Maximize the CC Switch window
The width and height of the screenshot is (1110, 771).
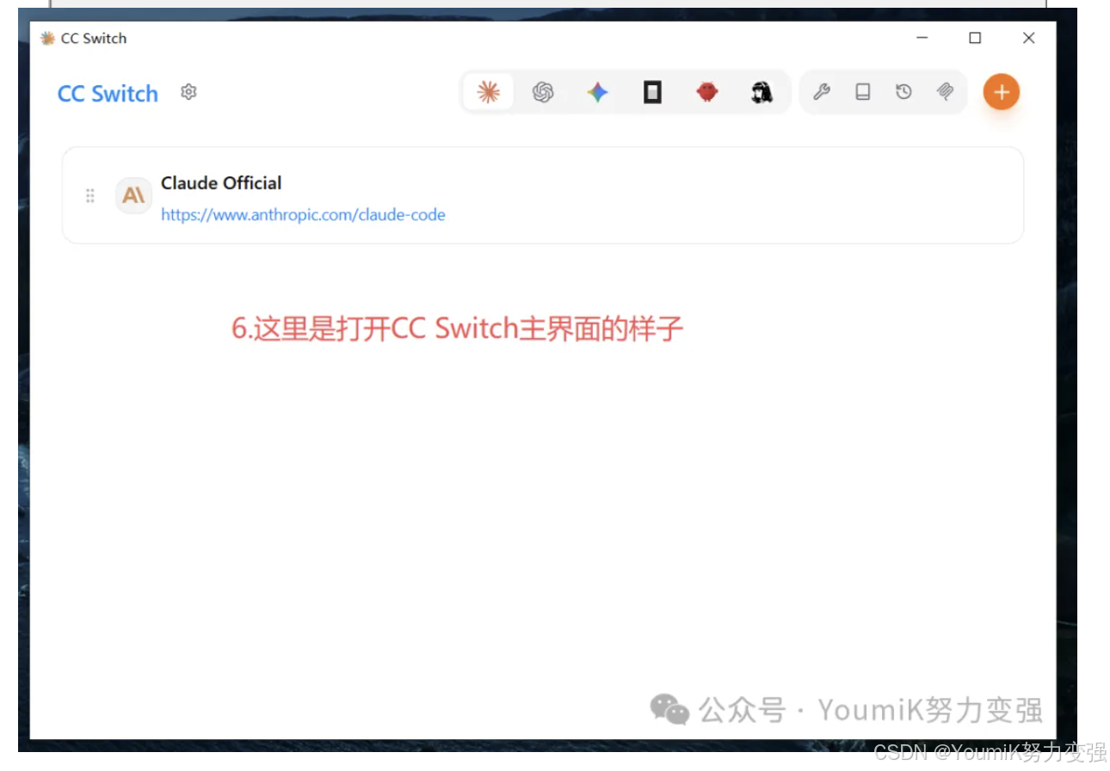point(975,38)
